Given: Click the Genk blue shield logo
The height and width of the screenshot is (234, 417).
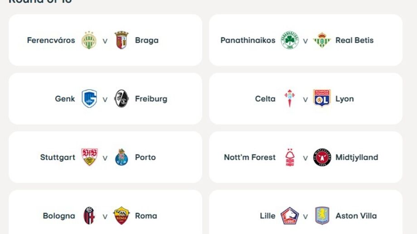Looking at the screenshot, I should pos(89,98).
